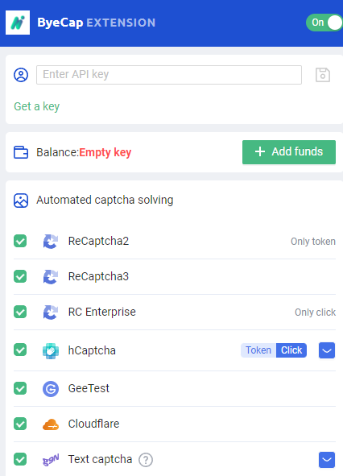Uncheck the hCaptcha checkbox

(x=20, y=350)
